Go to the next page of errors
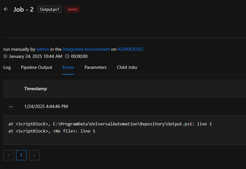The image size is (246, 169). click(34, 155)
